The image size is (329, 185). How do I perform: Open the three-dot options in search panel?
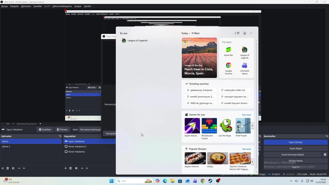point(251,33)
